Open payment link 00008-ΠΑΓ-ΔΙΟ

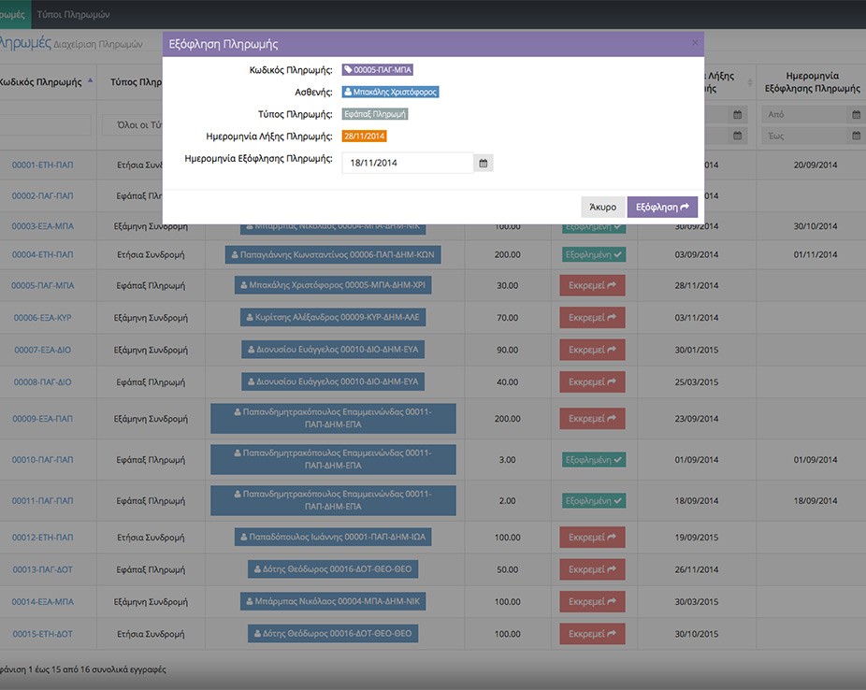[42, 382]
